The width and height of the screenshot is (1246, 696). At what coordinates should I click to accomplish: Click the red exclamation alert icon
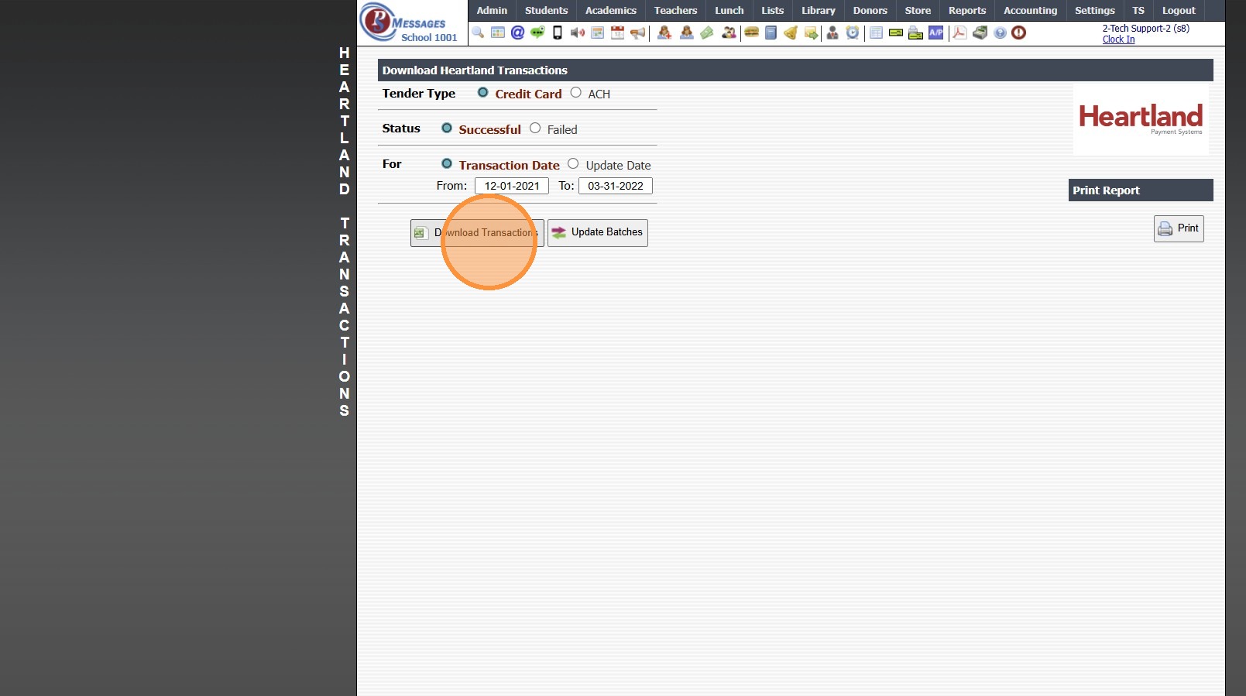tap(1019, 33)
